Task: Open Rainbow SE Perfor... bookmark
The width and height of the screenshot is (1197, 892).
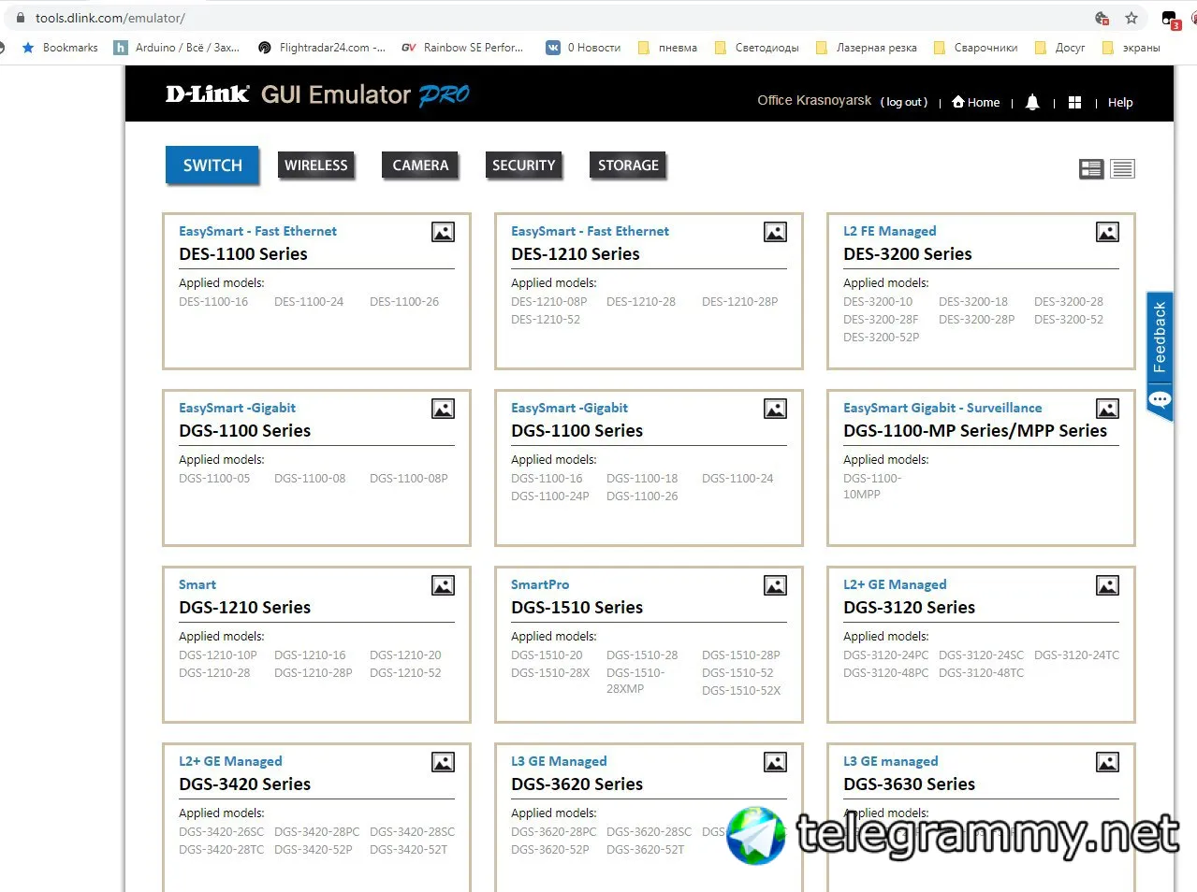Action: point(462,48)
